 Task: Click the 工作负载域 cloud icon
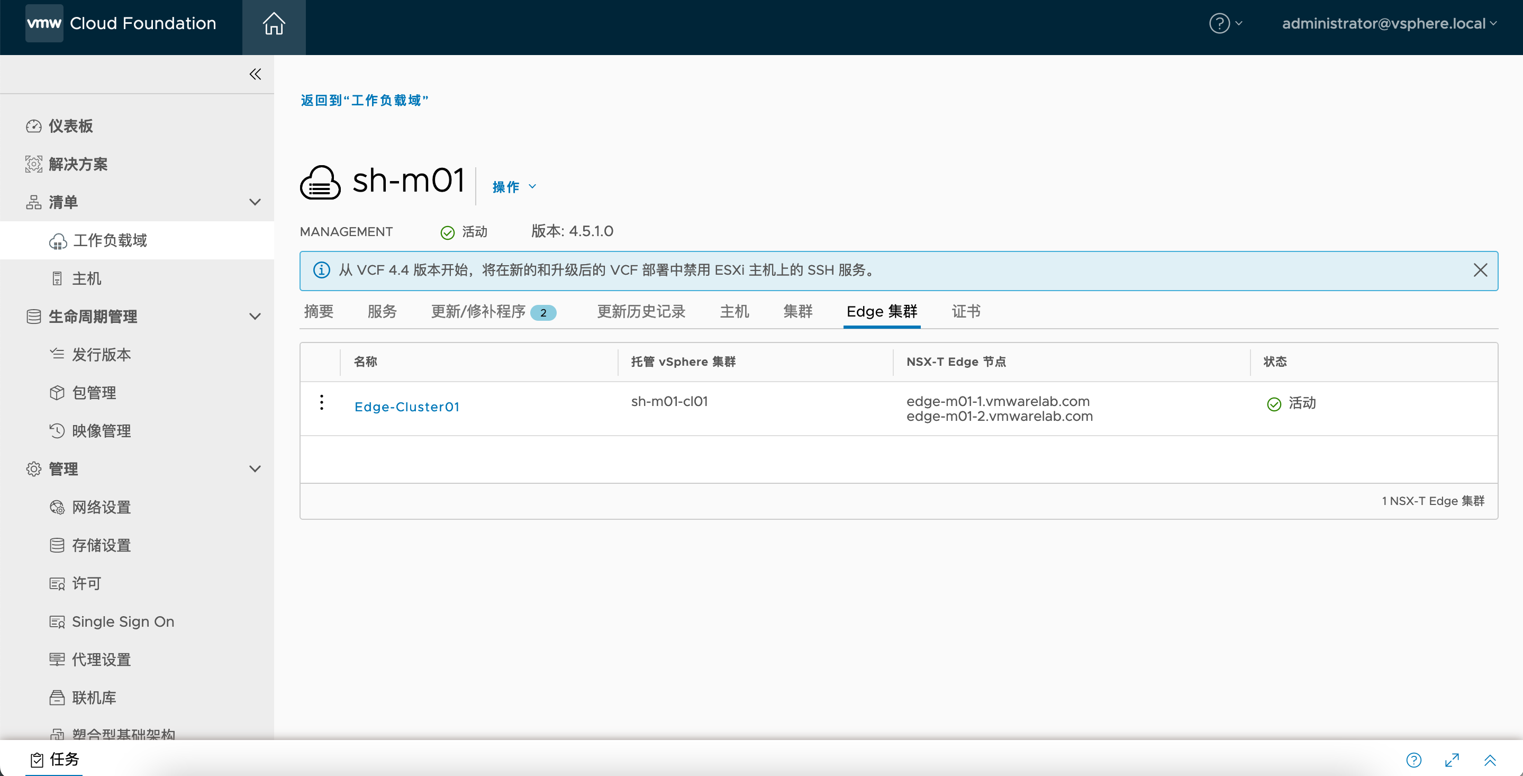pyautogui.click(x=58, y=241)
